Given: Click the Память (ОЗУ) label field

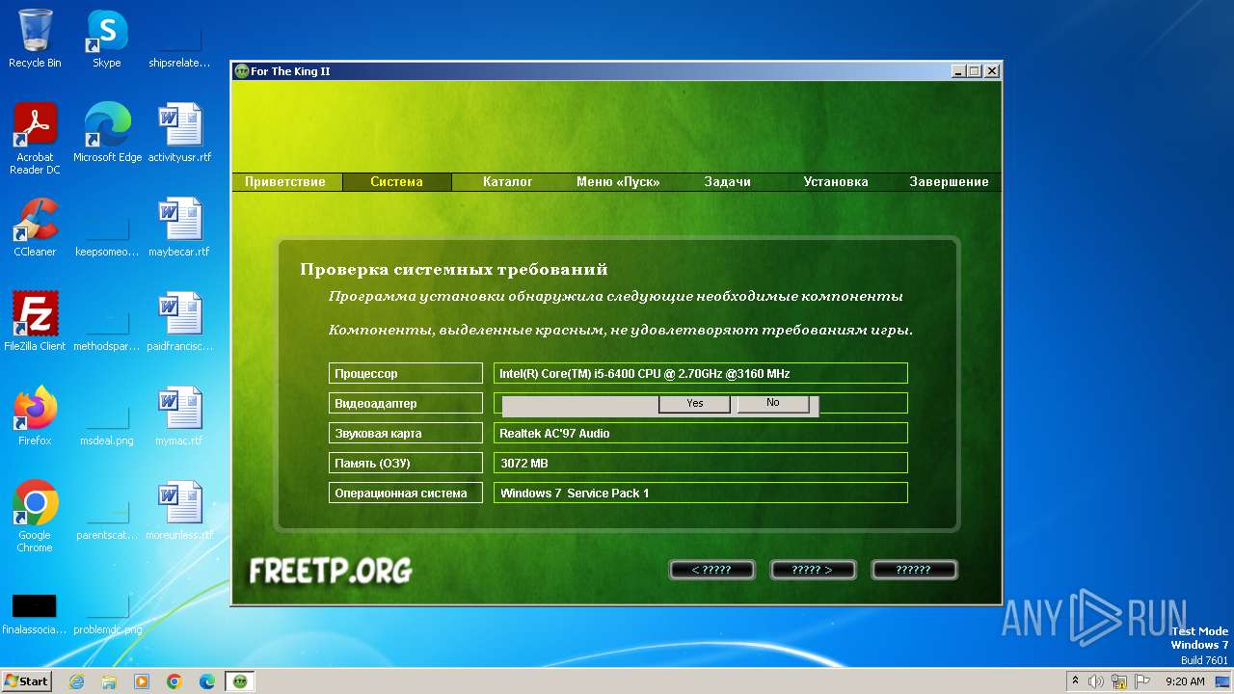Looking at the screenshot, I should (406, 463).
